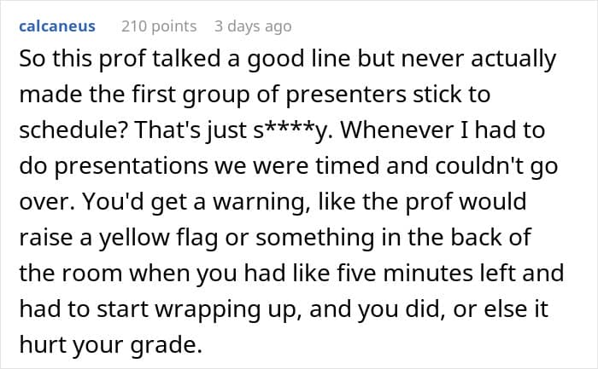Screen dimensions: 598x369
Task: Click the word 'actually' in first line
Action: [513, 59]
